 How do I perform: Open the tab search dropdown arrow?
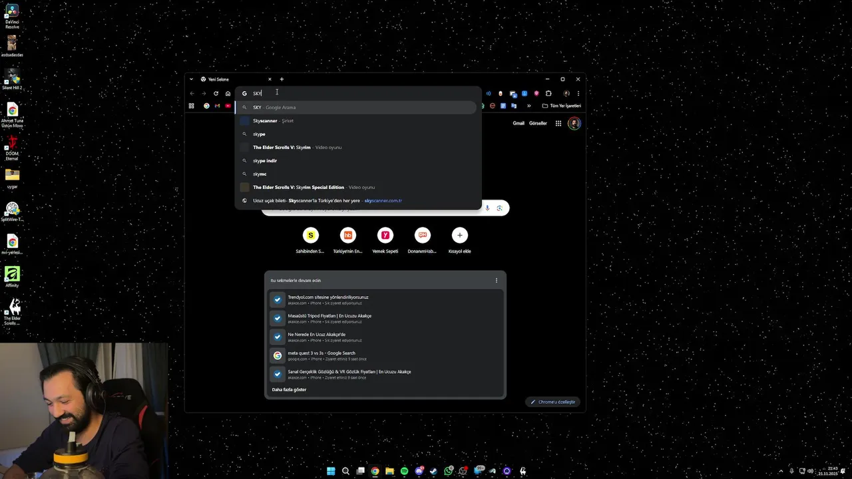pyautogui.click(x=191, y=79)
